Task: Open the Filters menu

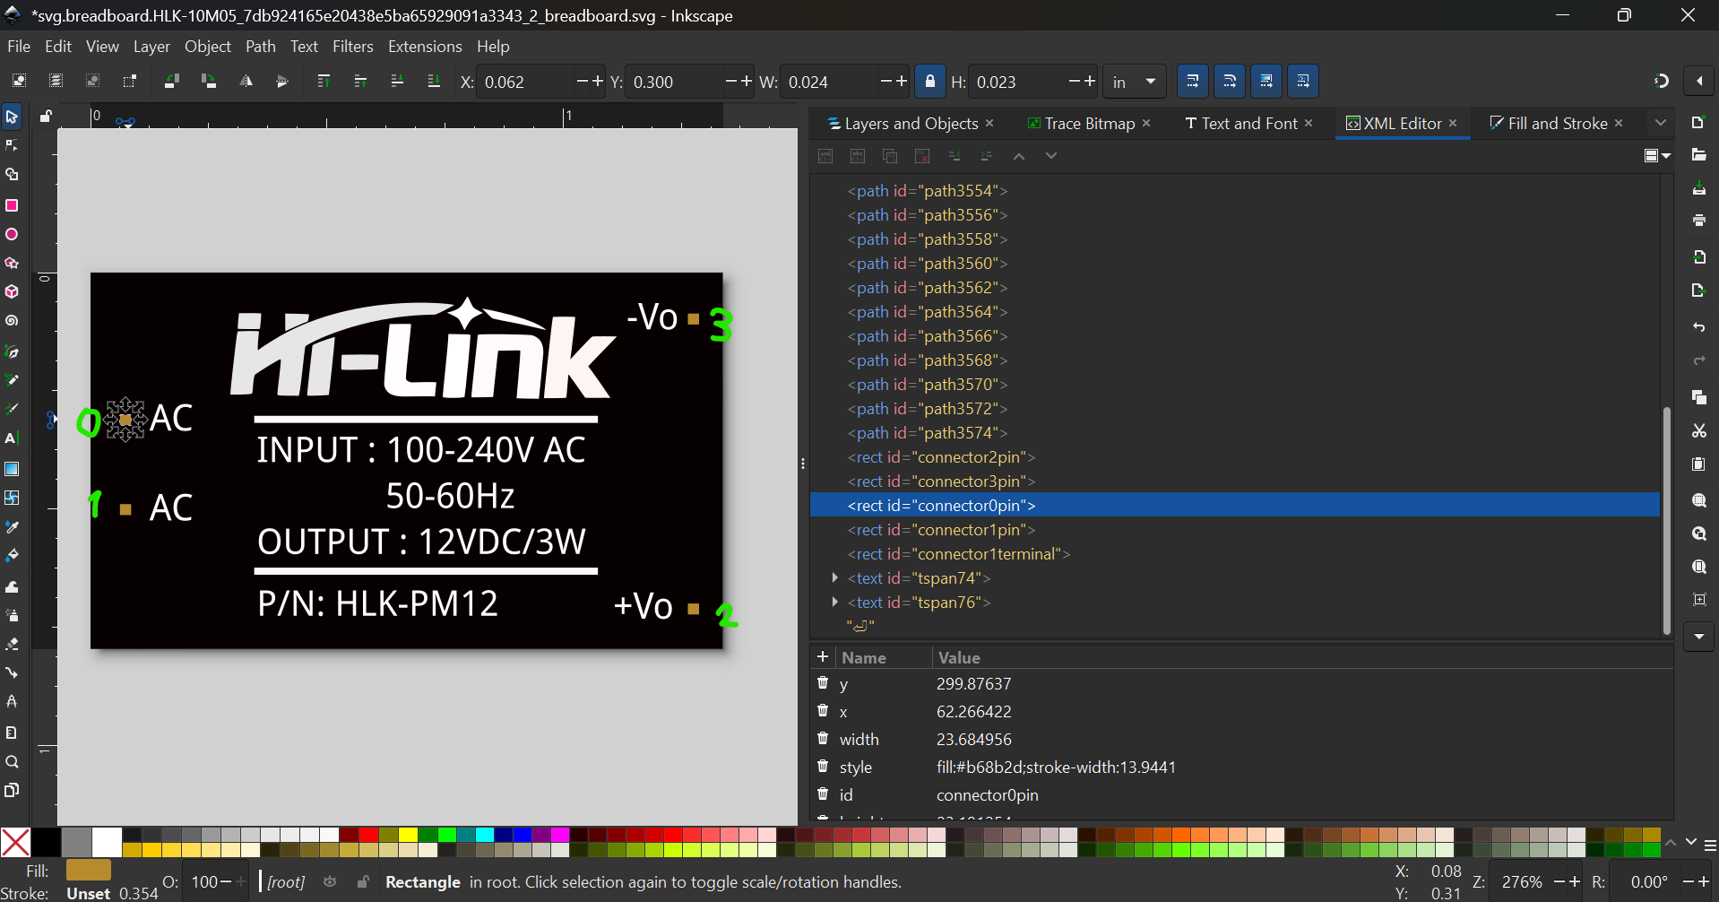Action: (x=352, y=47)
